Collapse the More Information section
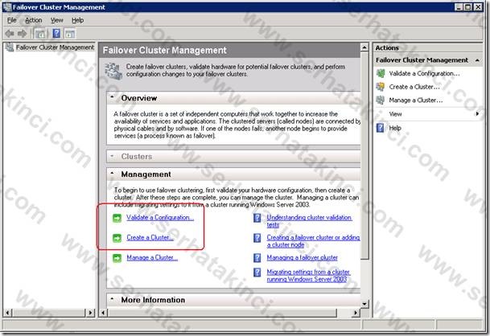This screenshot has height=336, width=490. pyautogui.click(x=113, y=299)
